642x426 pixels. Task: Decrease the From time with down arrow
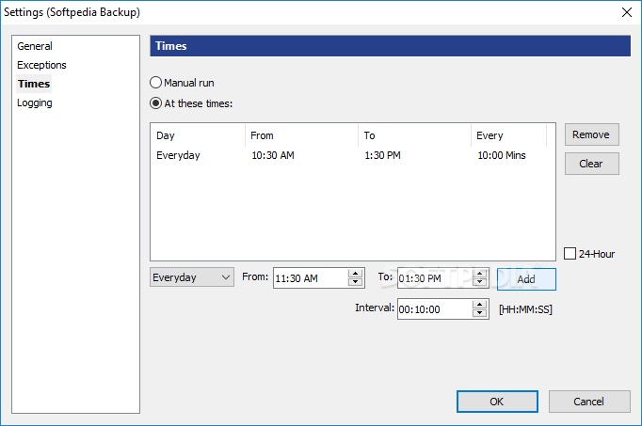pyautogui.click(x=356, y=282)
